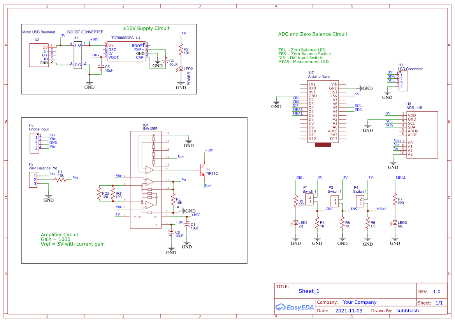Select the Zero Balance Pot P2
455x322 pixels.
point(33,179)
